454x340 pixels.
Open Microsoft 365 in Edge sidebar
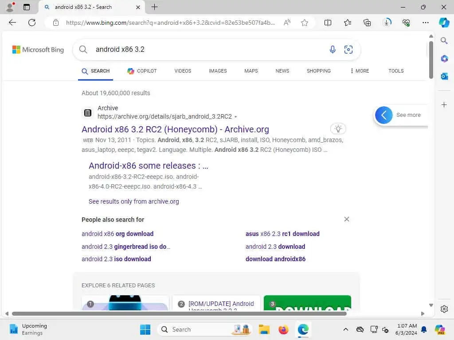(444, 59)
